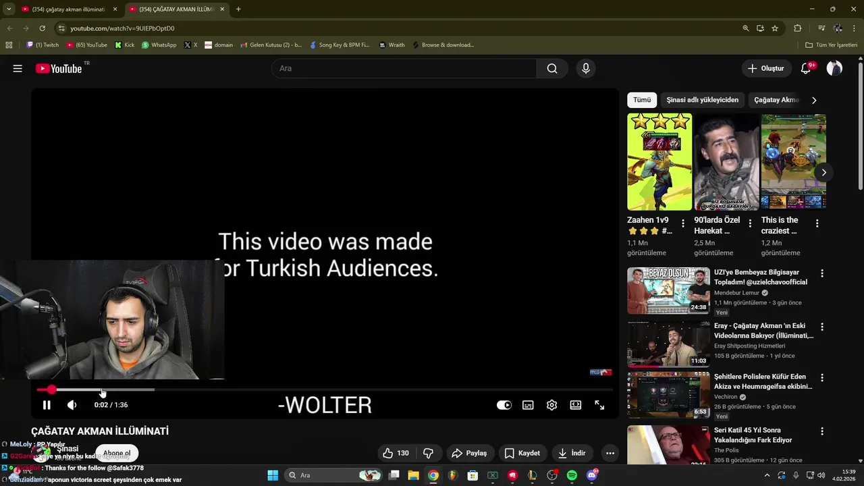Close the active ÇAĞATAY AKMAN İLLÜMİNATİ tab
This screenshot has height=486, width=864.
point(222,9)
